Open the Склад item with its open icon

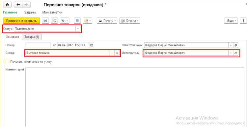(117, 53)
